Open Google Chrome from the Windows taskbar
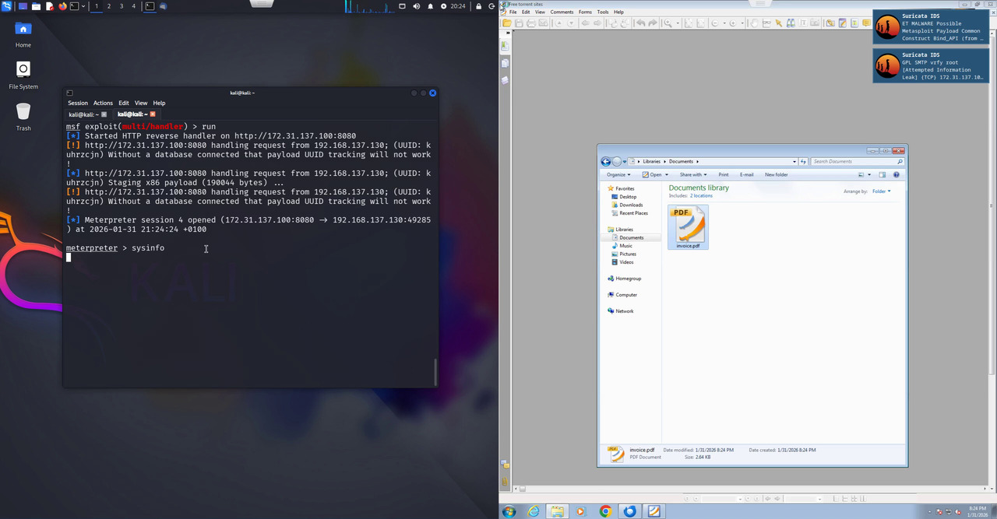Screen dimensions: 997x519 (605, 511)
